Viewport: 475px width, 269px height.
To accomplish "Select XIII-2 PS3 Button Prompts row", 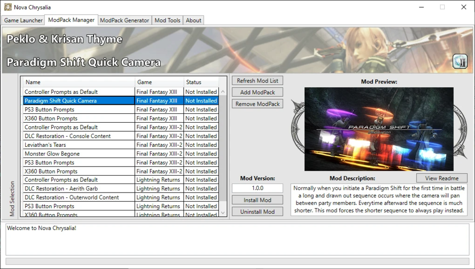I will 121,162.
